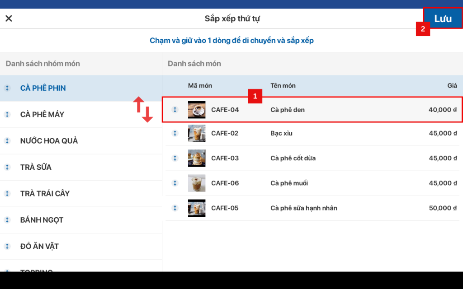Close the Sắp xếp thứ tự screen
Viewport: 463px width, 289px height.
(9, 19)
